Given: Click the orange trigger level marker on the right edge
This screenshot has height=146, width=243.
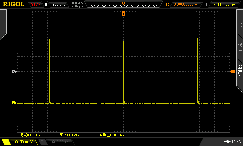Looking at the screenshot, I should click(x=232, y=71).
